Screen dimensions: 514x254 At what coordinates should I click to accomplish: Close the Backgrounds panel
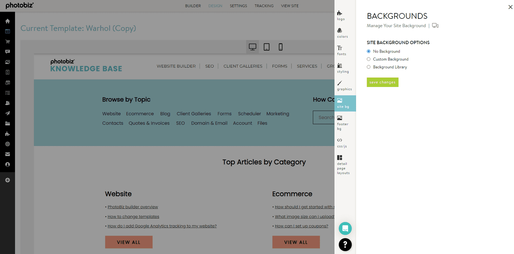tap(510, 7)
